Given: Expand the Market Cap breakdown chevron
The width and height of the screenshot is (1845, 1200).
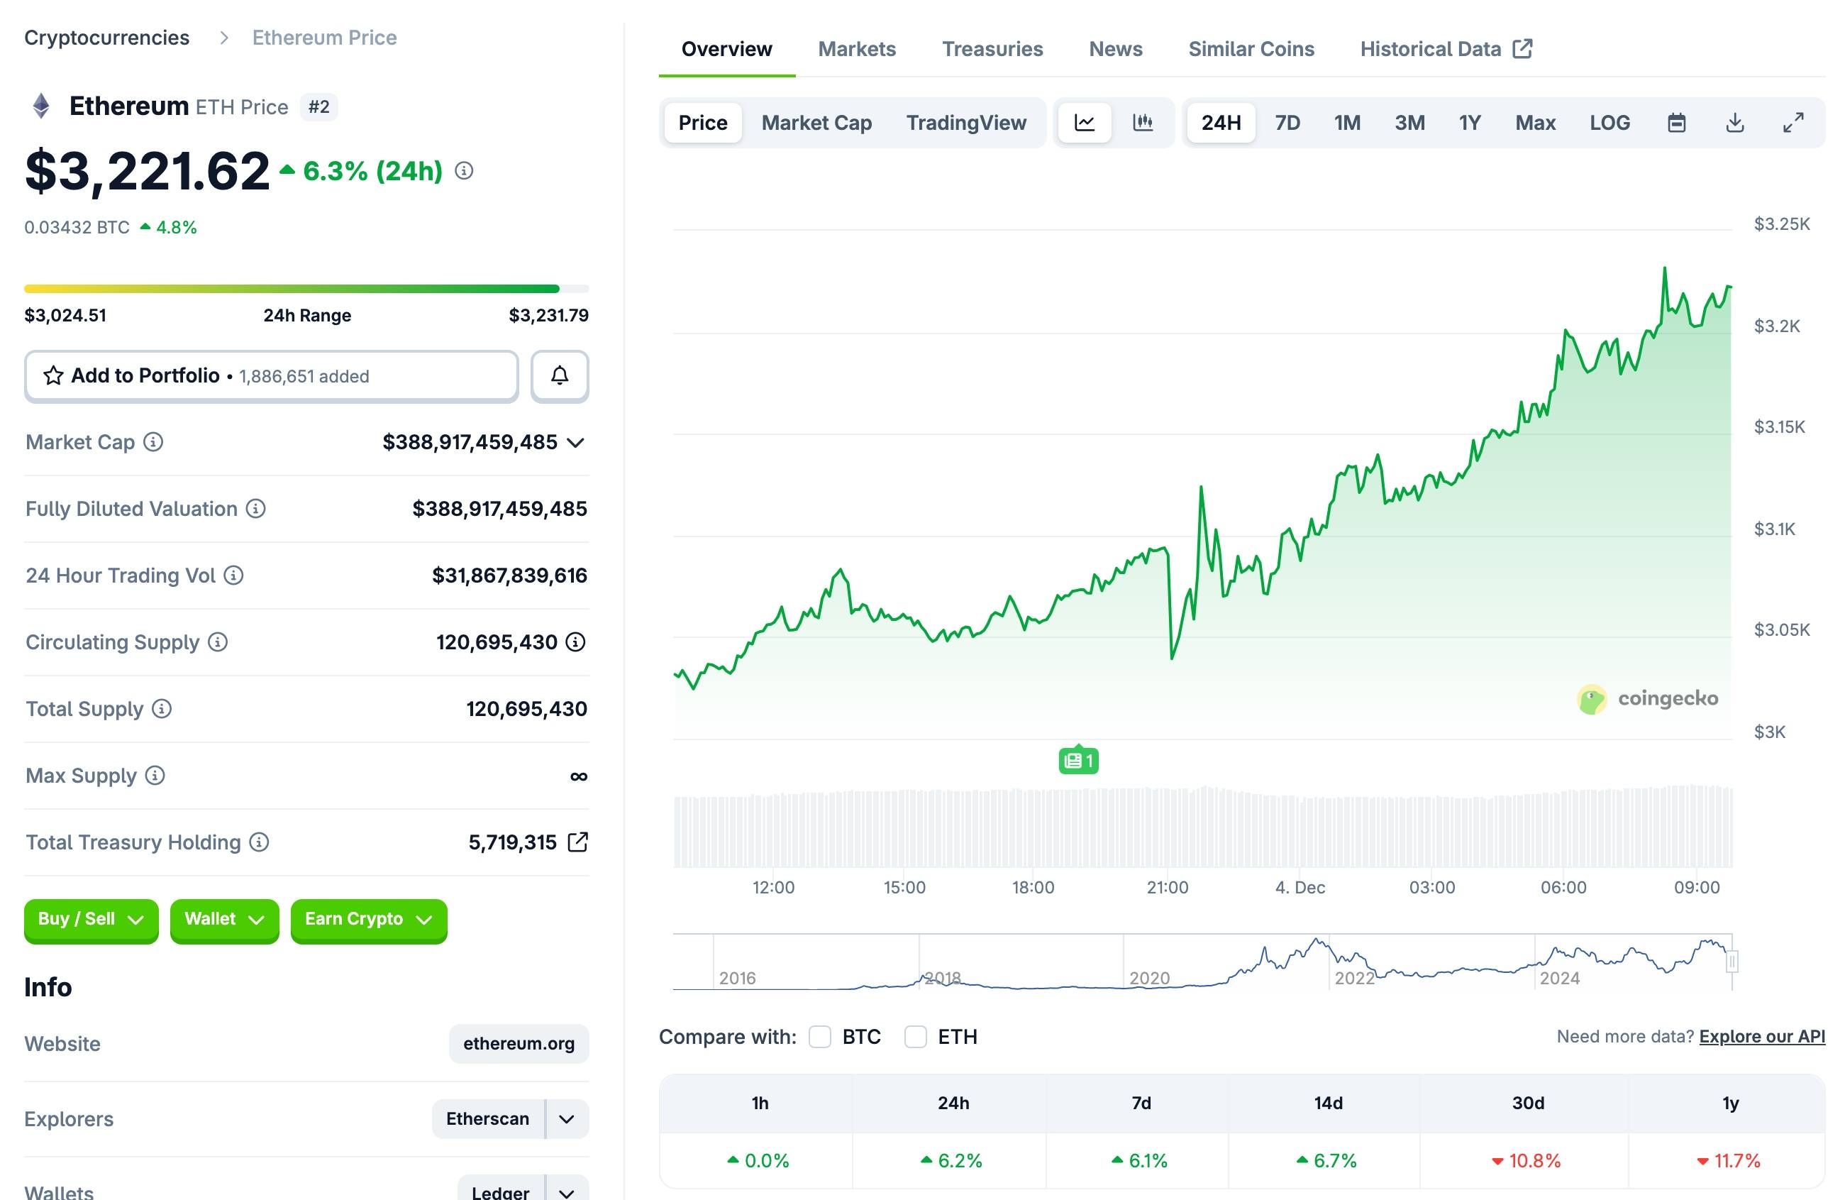Looking at the screenshot, I should point(576,442).
